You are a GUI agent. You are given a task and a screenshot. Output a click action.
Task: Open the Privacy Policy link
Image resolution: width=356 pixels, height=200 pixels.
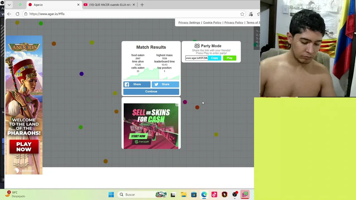234,22
